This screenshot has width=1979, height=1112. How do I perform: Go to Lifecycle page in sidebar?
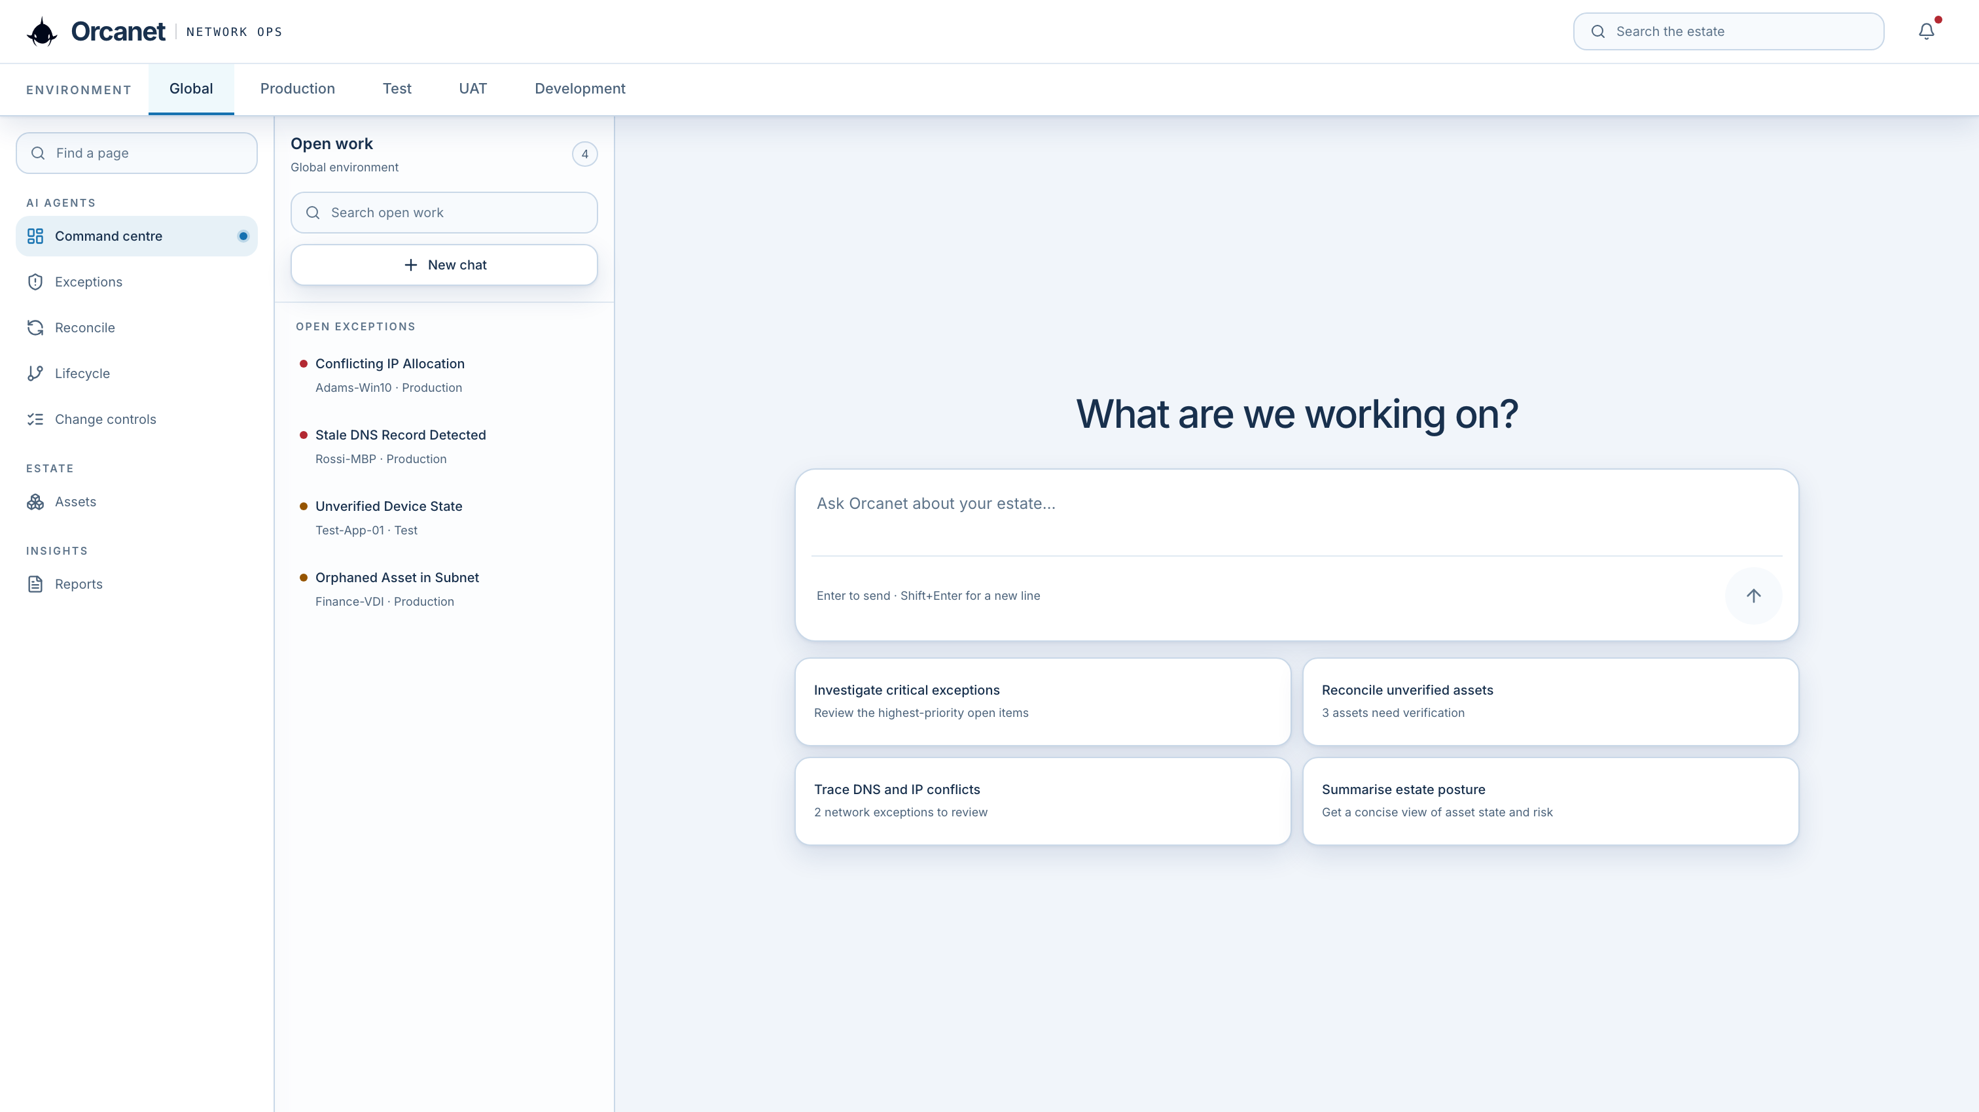click(x=137, y=374)
